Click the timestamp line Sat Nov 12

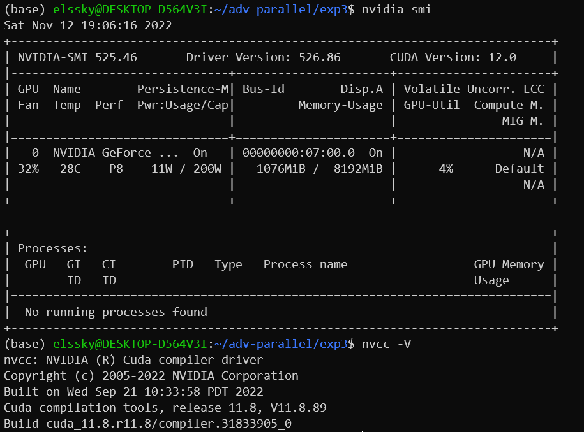[88, 25]
